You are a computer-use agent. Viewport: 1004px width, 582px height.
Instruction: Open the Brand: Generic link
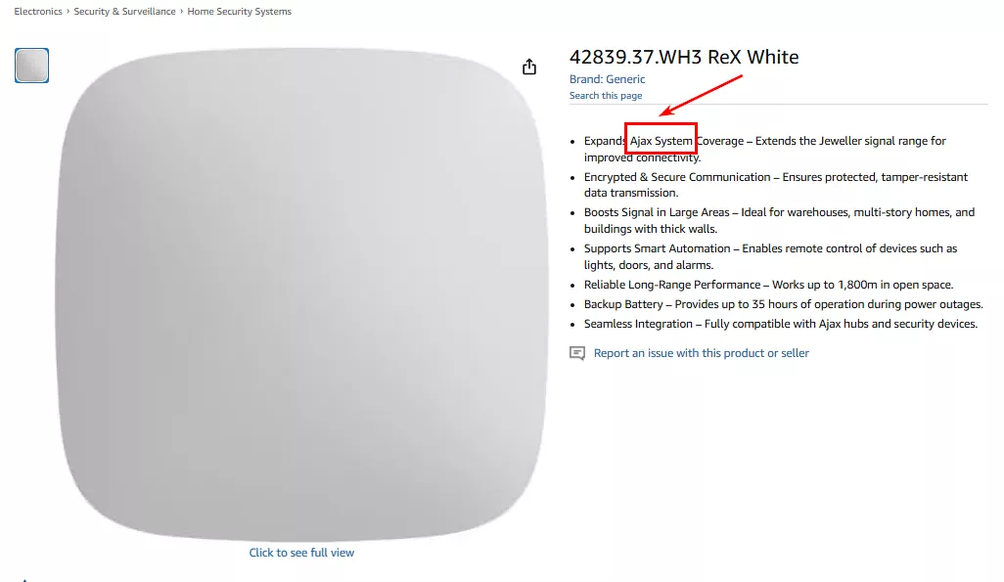point(607,79)
